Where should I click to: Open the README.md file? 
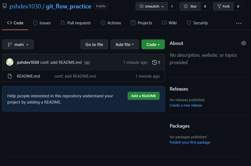(x=28, y=76)
